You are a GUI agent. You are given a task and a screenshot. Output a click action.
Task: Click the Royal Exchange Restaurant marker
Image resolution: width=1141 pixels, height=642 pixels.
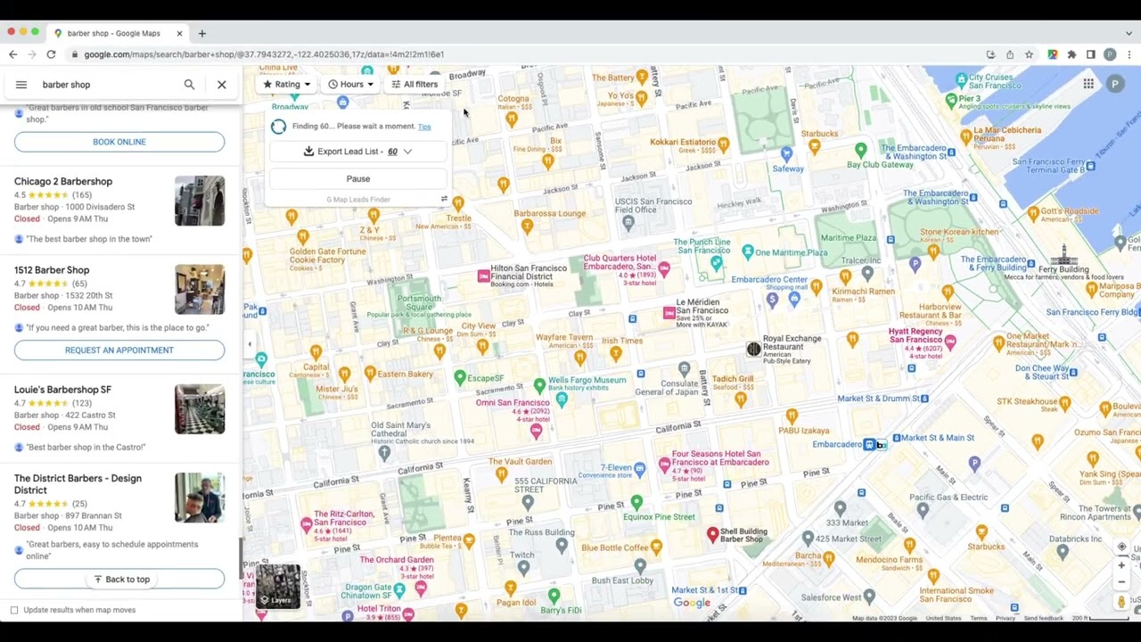point(753,350)
